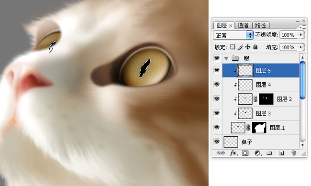
Task: Click the 鼻子 layer name
Action: click(x=247, y=142)
